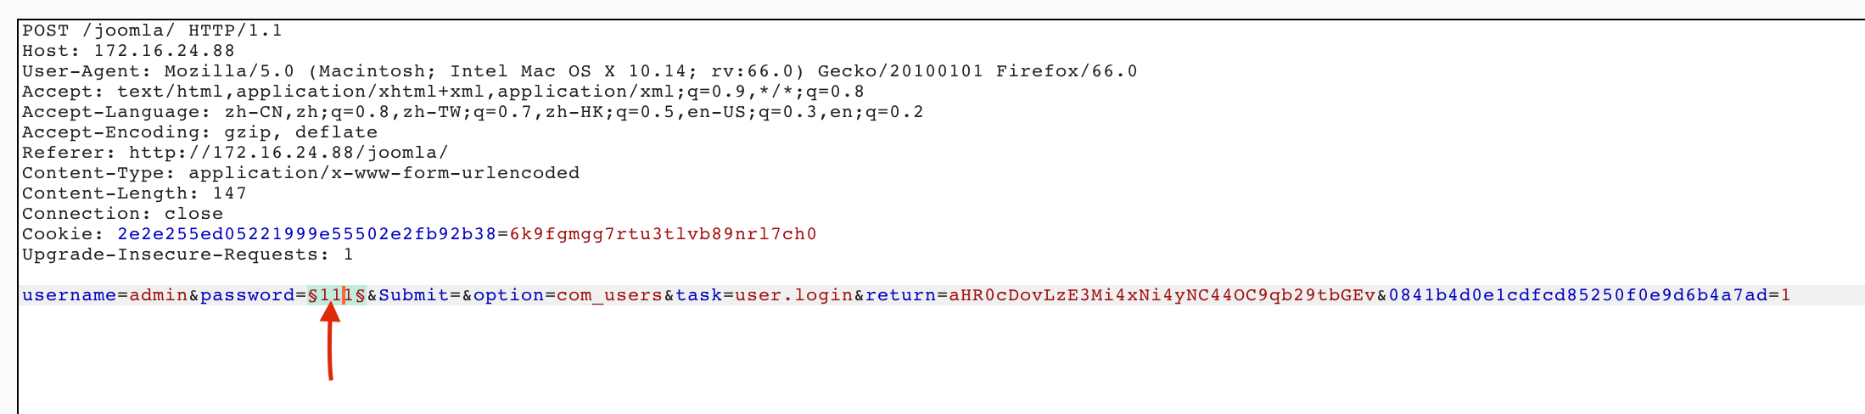This screenshot has height=414, width=1865.
Task: Click the Accept-Language header line
Action: [472, 112]
